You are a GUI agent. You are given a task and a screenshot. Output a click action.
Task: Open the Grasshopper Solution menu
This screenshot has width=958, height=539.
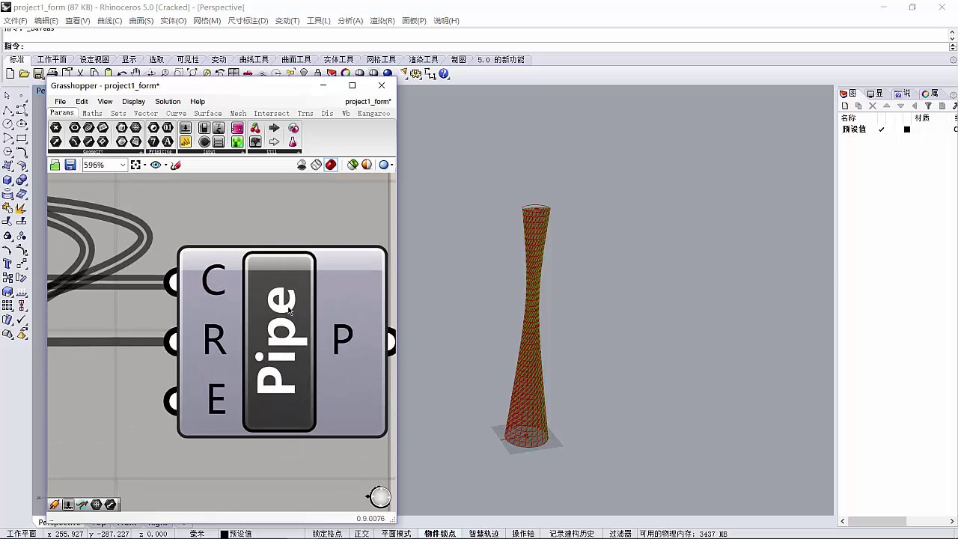pos(168,101)
